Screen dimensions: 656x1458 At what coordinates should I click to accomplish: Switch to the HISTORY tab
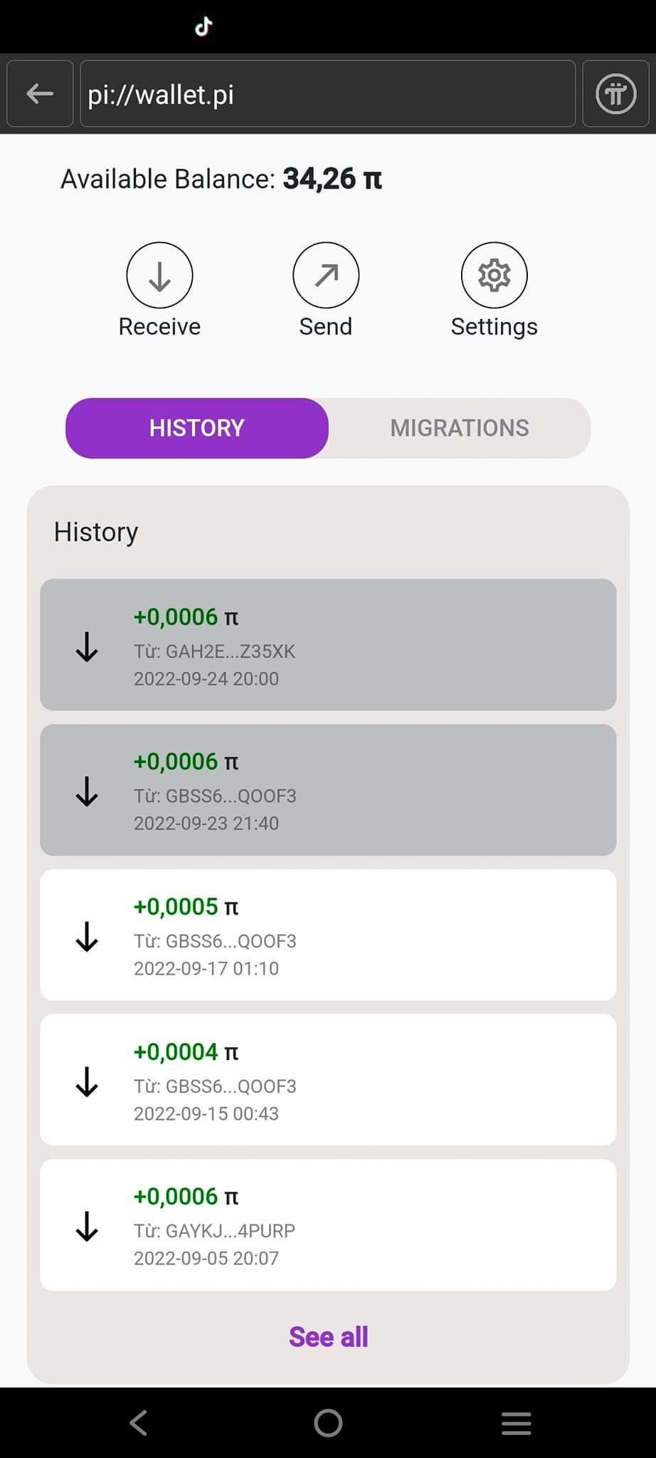tap(197, 428)
